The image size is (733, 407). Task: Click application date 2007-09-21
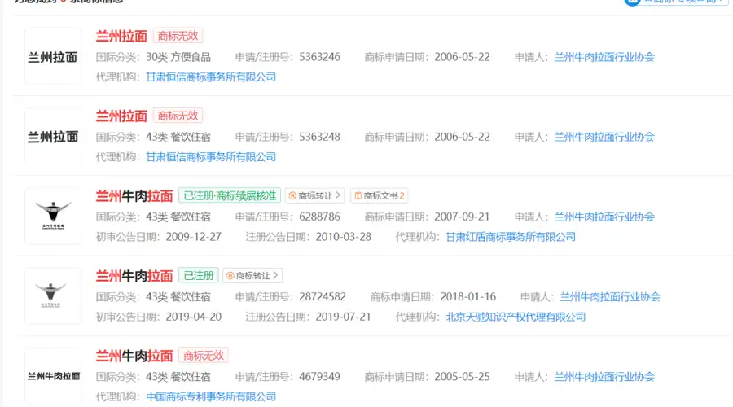click(x=462, y=217)
